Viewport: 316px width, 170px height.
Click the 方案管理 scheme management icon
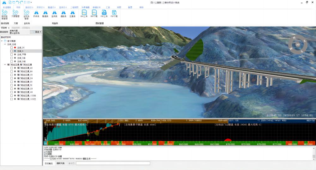coord(15,14)
